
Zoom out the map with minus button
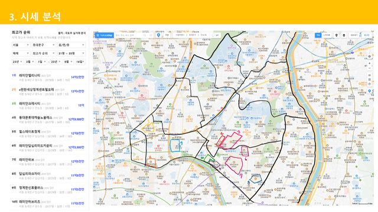(369, 68)
